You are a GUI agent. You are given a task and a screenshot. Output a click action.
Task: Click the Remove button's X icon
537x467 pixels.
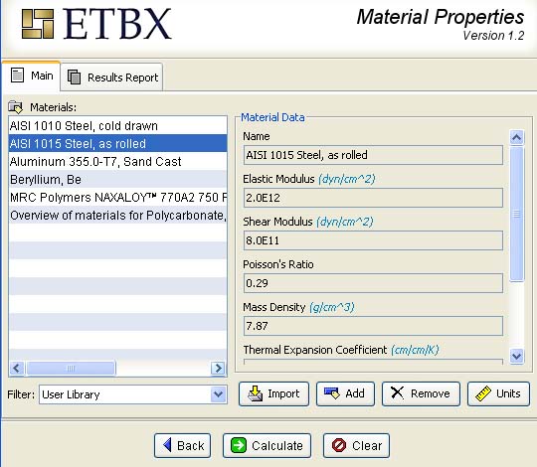pyautogui.click(x=397, y=392)
